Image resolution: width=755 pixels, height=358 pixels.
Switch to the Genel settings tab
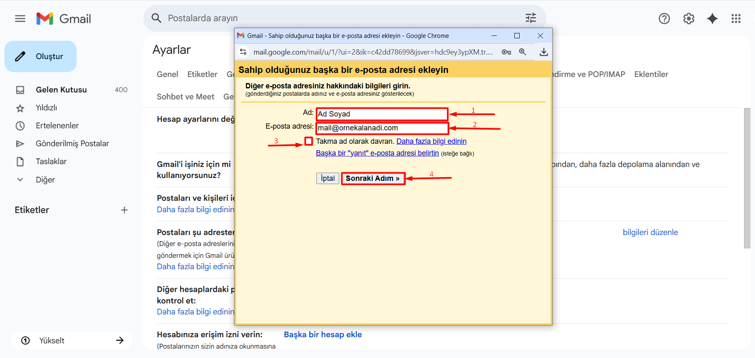pyautogui.click(x=167, y=74)
